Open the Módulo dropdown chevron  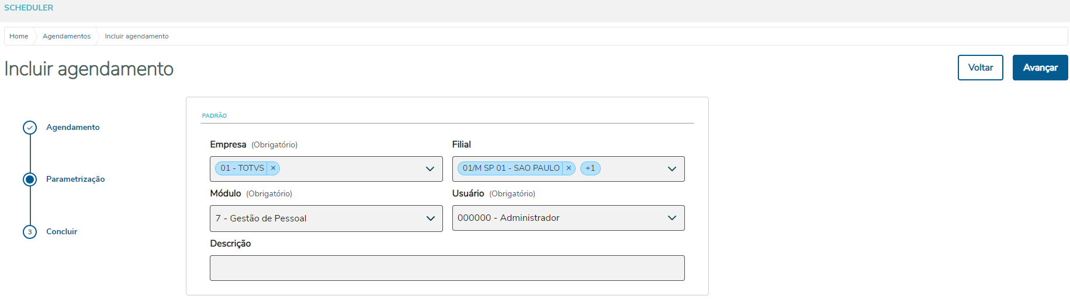click(x=431, y=219)
